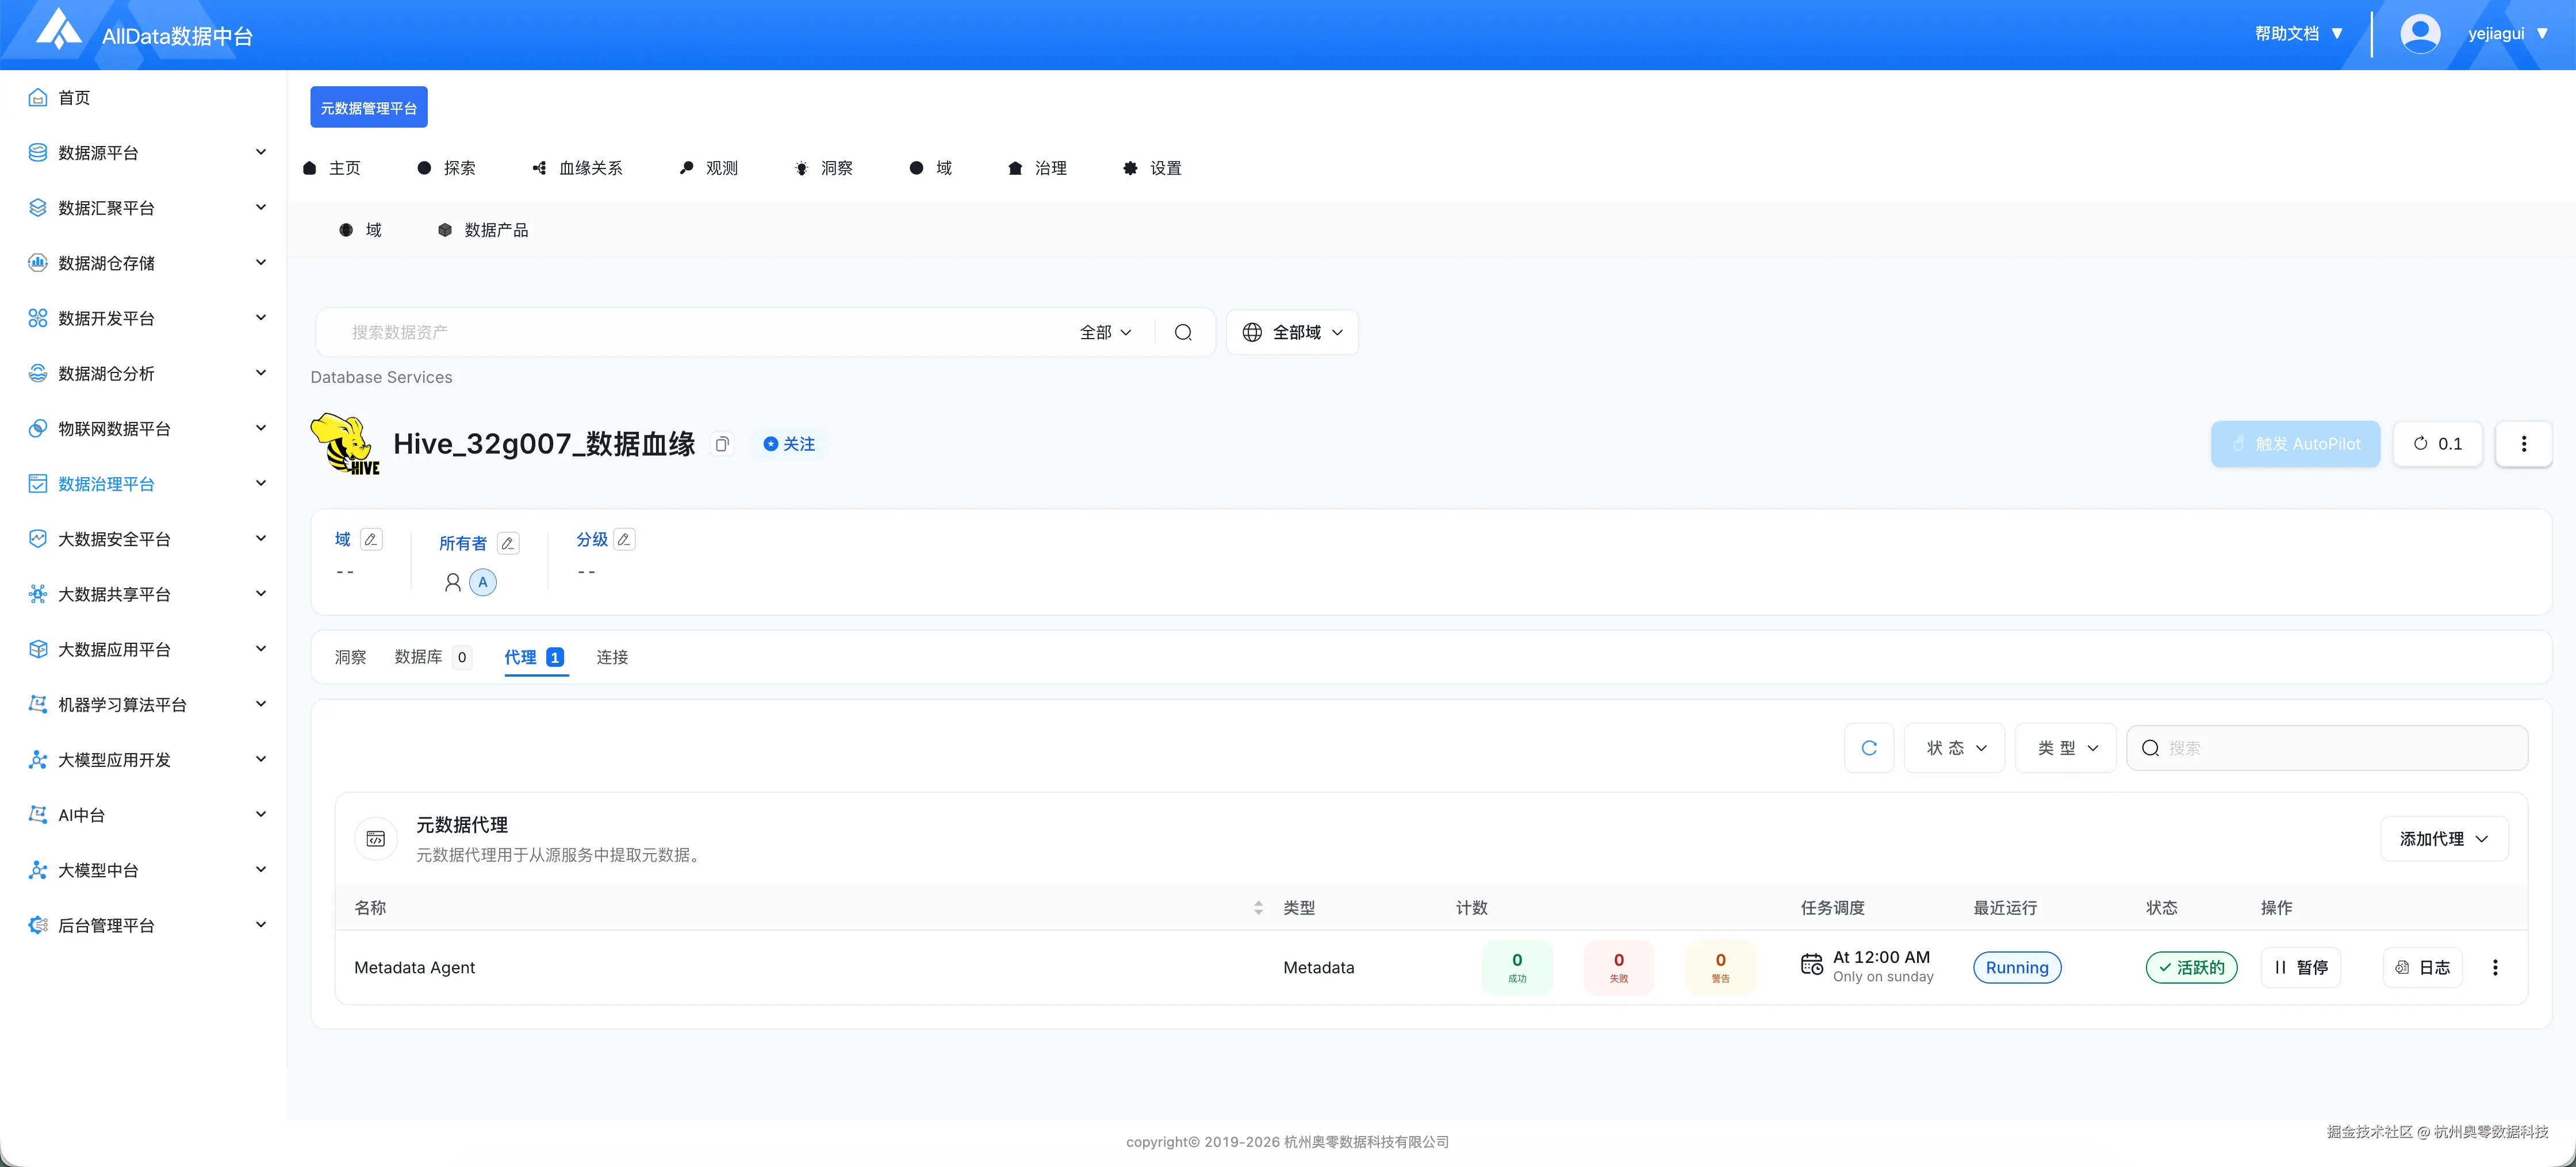This screenshot has width=2576, height=1167.
Task: Open the 帮助文档 dropdown
Action: click(2298, 34)
